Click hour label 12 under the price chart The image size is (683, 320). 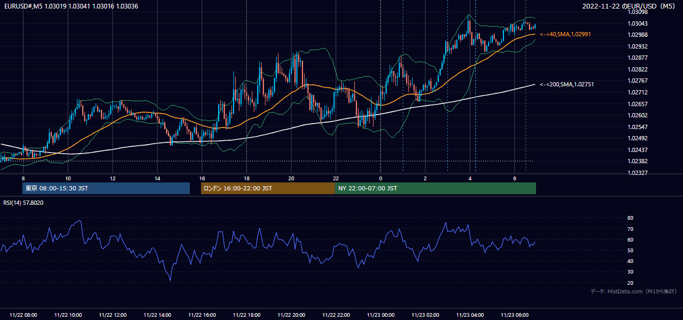point(113,178)
